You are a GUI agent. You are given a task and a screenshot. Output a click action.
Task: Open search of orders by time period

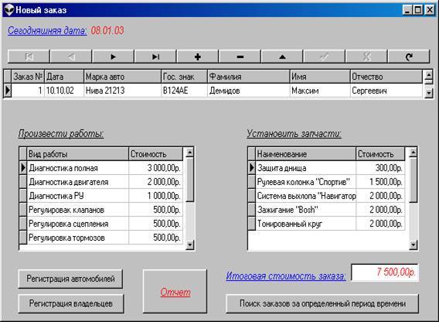tap(322, 303)
